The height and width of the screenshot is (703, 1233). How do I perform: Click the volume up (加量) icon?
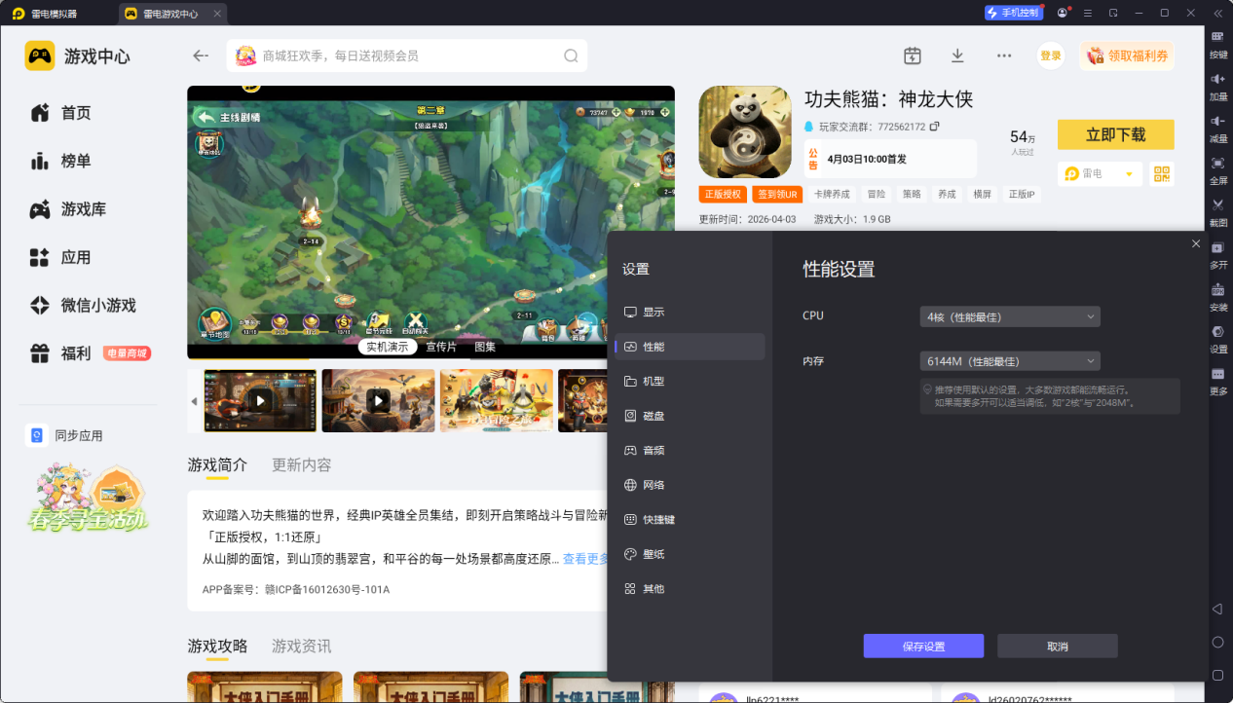click(x=1217, y=84)
